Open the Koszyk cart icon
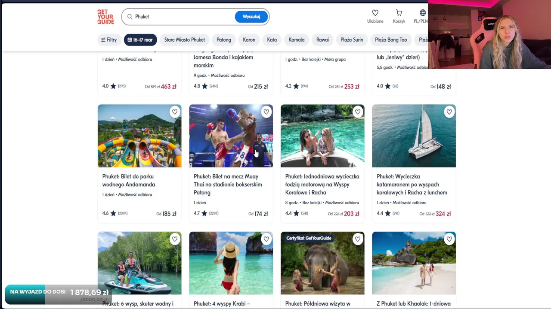Image resolution: width=551 pixels, height=309 pixels. coord(399,13)
